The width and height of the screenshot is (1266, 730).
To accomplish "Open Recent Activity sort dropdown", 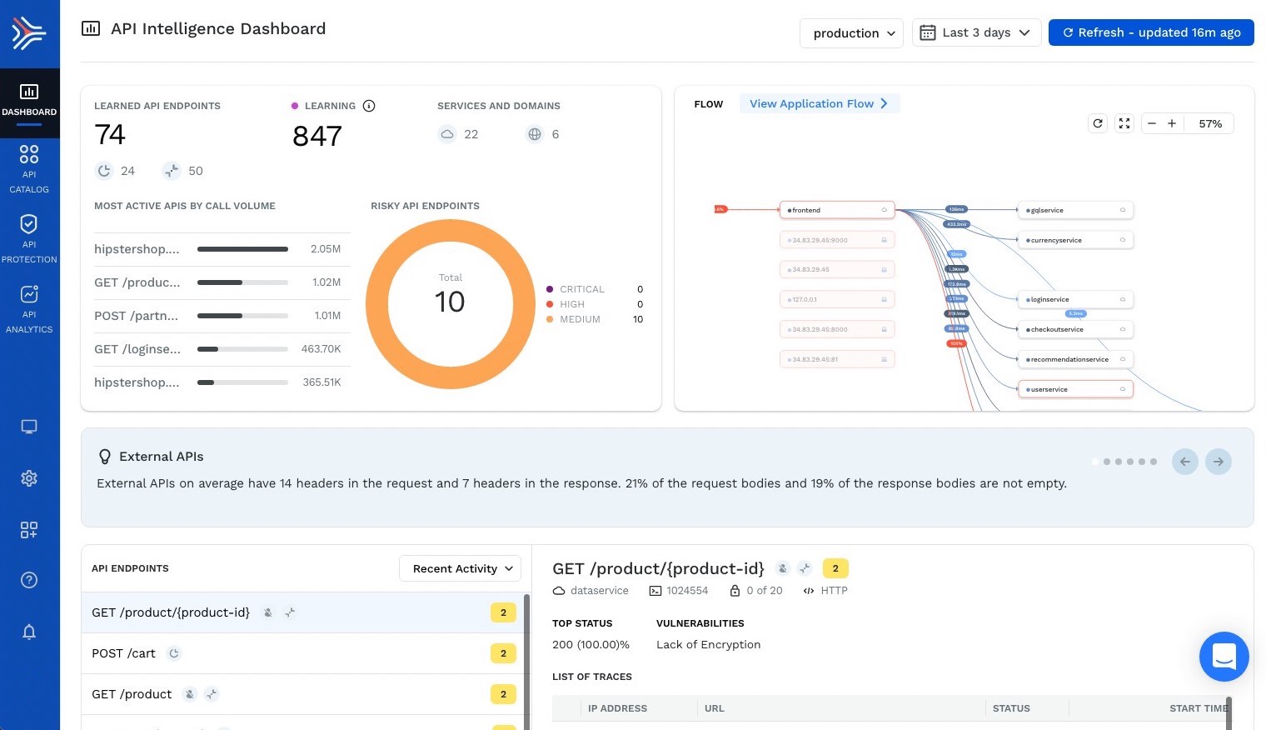I will (461, 568).
